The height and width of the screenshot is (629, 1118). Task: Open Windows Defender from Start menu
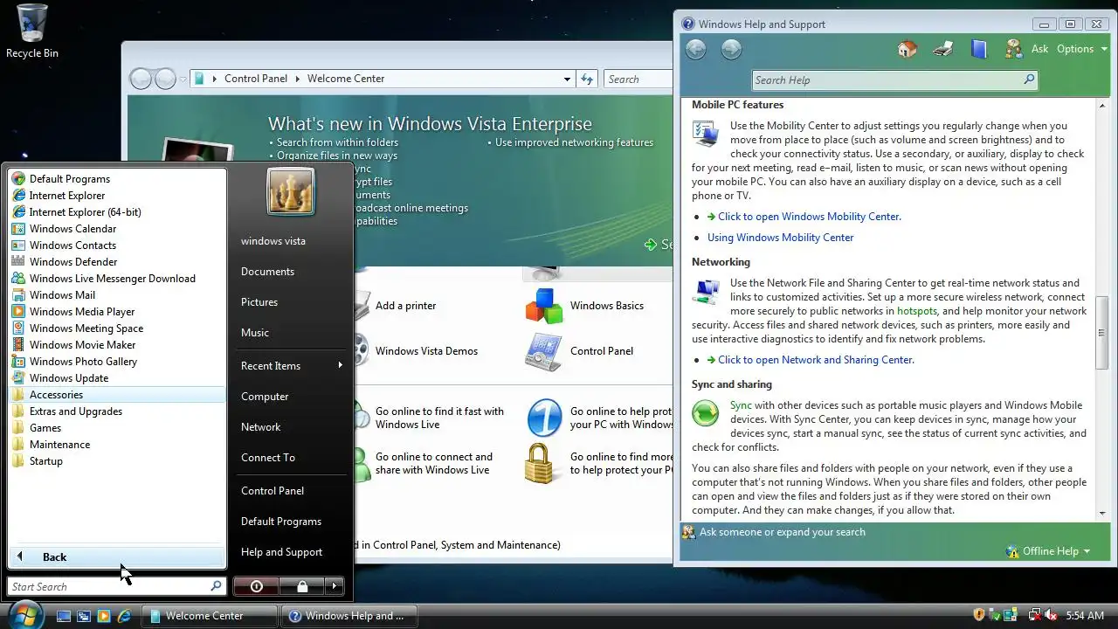[117, 262]
